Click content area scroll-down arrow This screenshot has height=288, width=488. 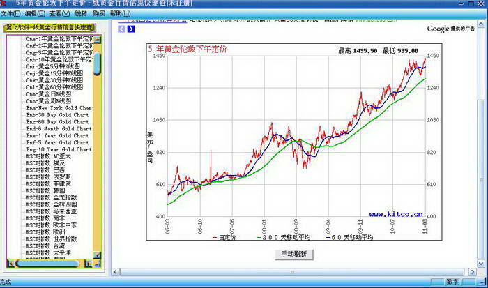point(482,264)
